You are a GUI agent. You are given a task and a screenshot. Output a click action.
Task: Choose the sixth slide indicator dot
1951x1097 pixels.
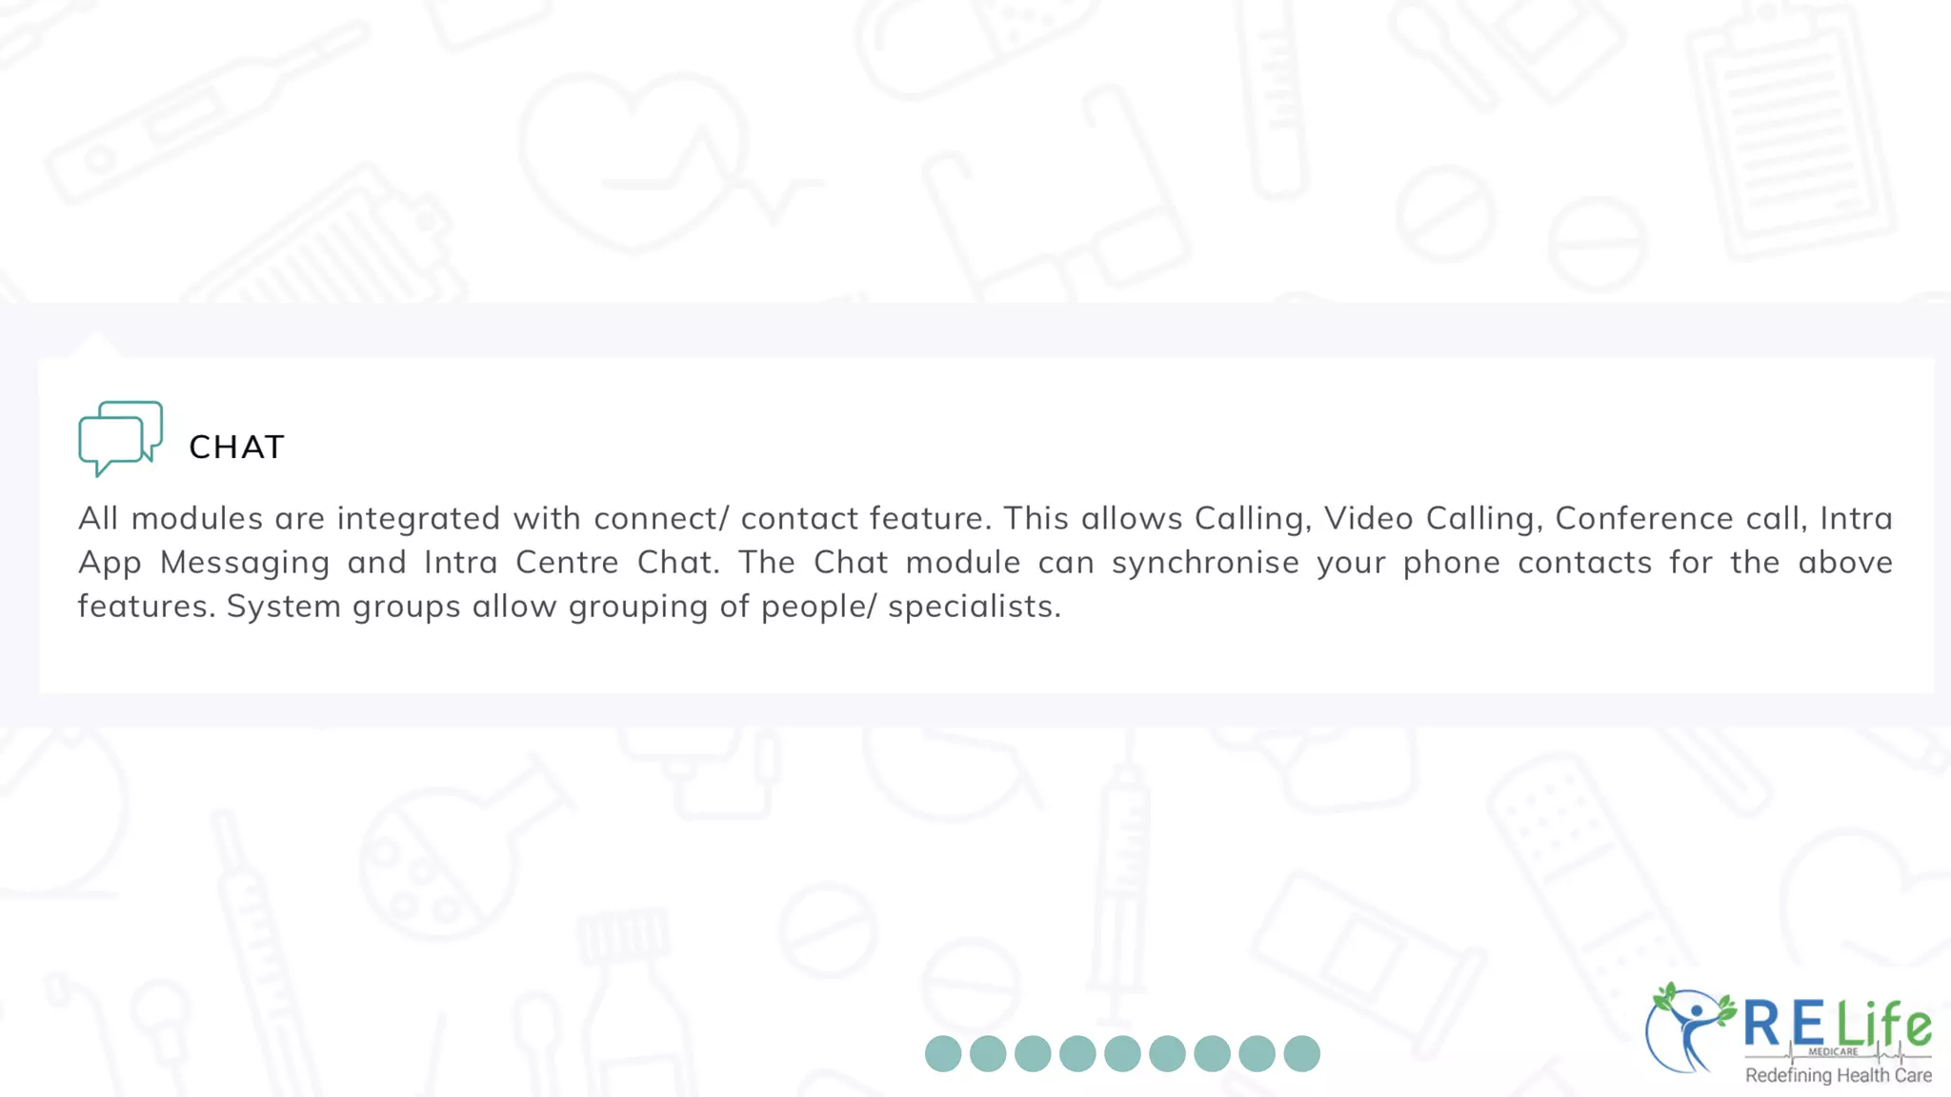click(1167, 1054)
